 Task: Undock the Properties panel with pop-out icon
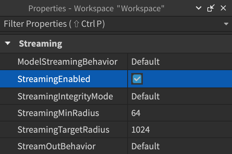(211, 8)
